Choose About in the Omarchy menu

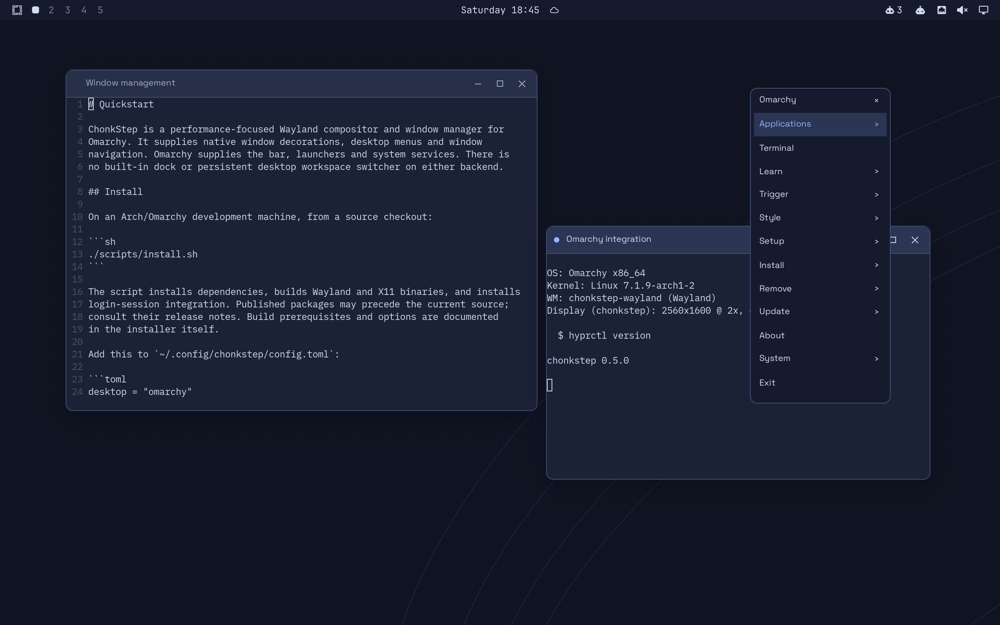pyautogui.click(x=820, y=335)
